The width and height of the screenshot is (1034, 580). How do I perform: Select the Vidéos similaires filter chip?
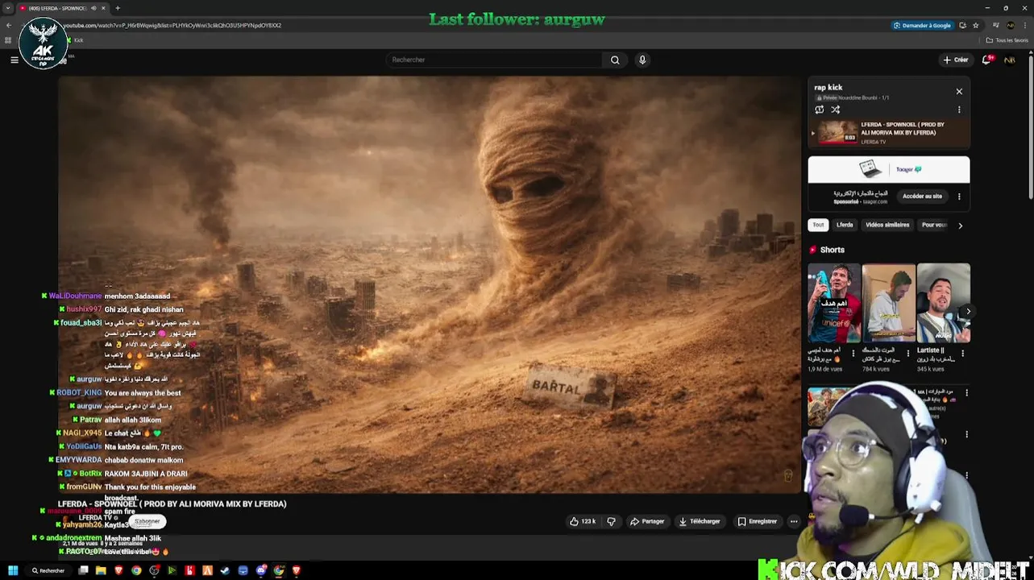point(887,225)
